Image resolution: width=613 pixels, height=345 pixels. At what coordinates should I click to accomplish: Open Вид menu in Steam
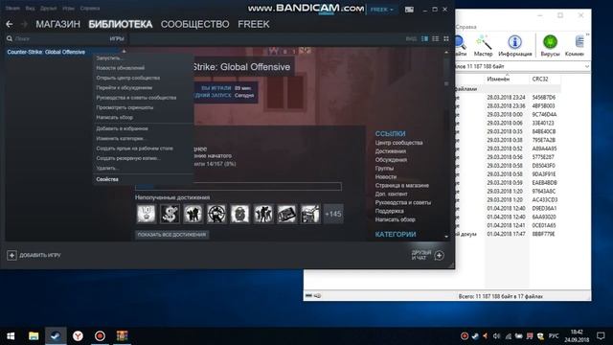30,8
